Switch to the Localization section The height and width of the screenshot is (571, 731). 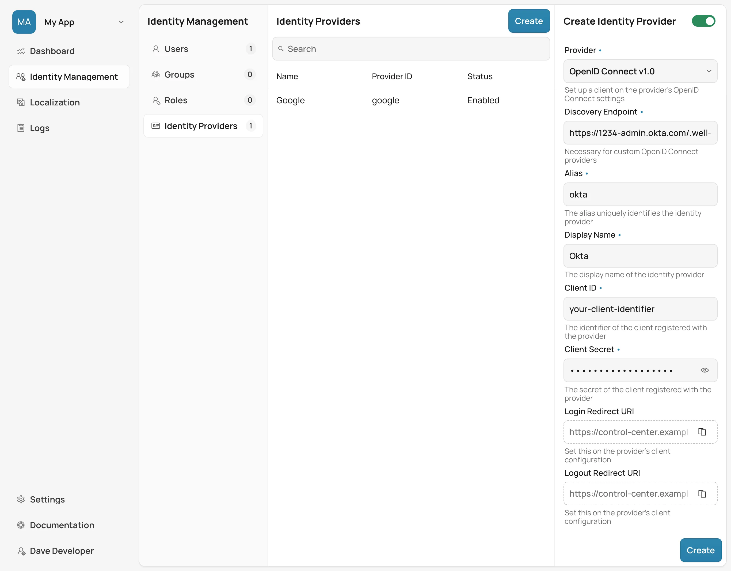point(55,102)
